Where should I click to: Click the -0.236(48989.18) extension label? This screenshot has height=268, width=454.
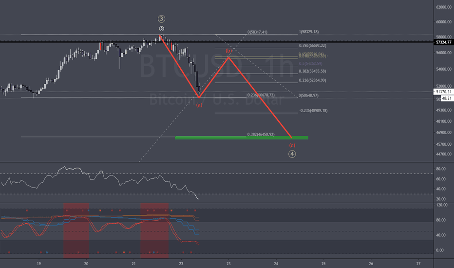coord(313,111)
